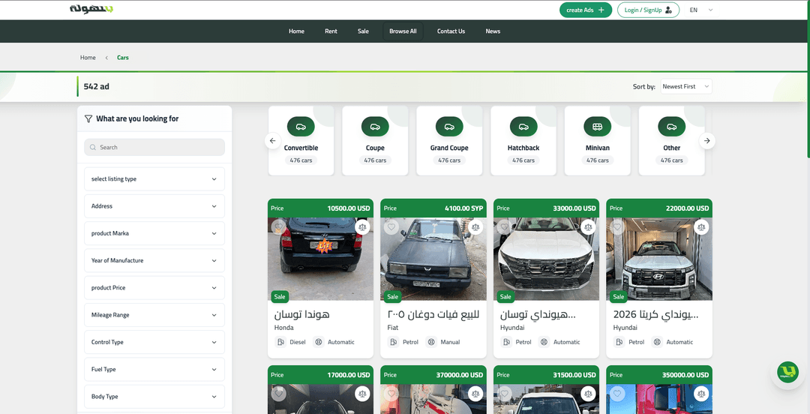The height and width of the screenshot is (414, 810).
Task: Expand the Body Type filter
Action: (x=154, y=397)
